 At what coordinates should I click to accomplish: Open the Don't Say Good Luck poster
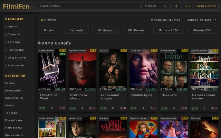204,70
